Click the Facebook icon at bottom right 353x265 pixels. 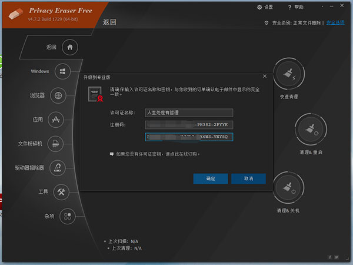click(x=330, y=257)
